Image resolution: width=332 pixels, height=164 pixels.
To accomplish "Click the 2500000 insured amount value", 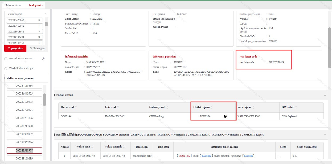I will [x=273, y=41].
